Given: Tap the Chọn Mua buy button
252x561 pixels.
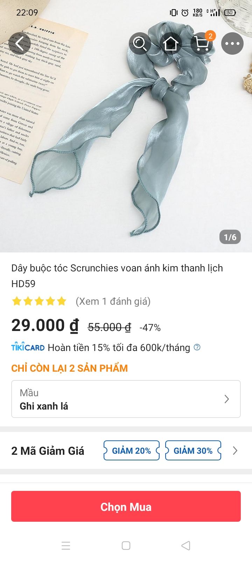Looking at the screenshot, I should (x=126, y=507).
